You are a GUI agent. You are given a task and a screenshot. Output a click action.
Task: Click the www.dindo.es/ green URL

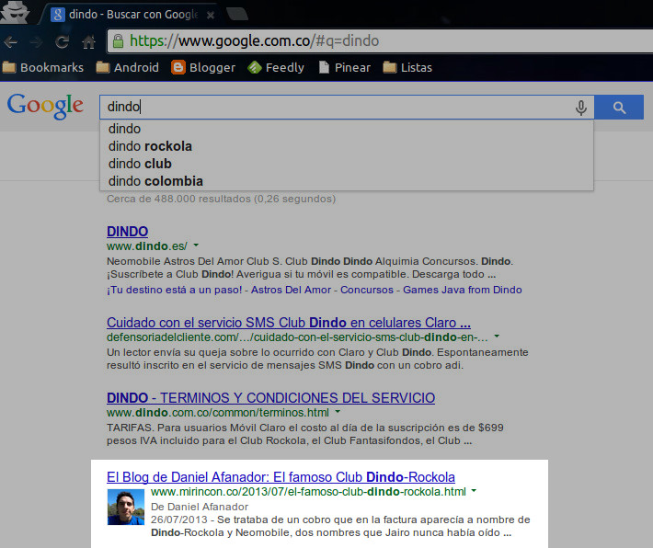pos(147,246)
